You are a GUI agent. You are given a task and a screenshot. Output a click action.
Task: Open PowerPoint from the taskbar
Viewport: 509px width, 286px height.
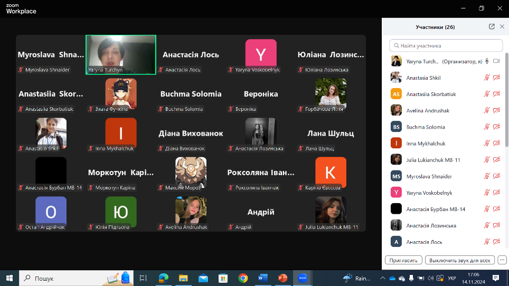click(282, 278)
